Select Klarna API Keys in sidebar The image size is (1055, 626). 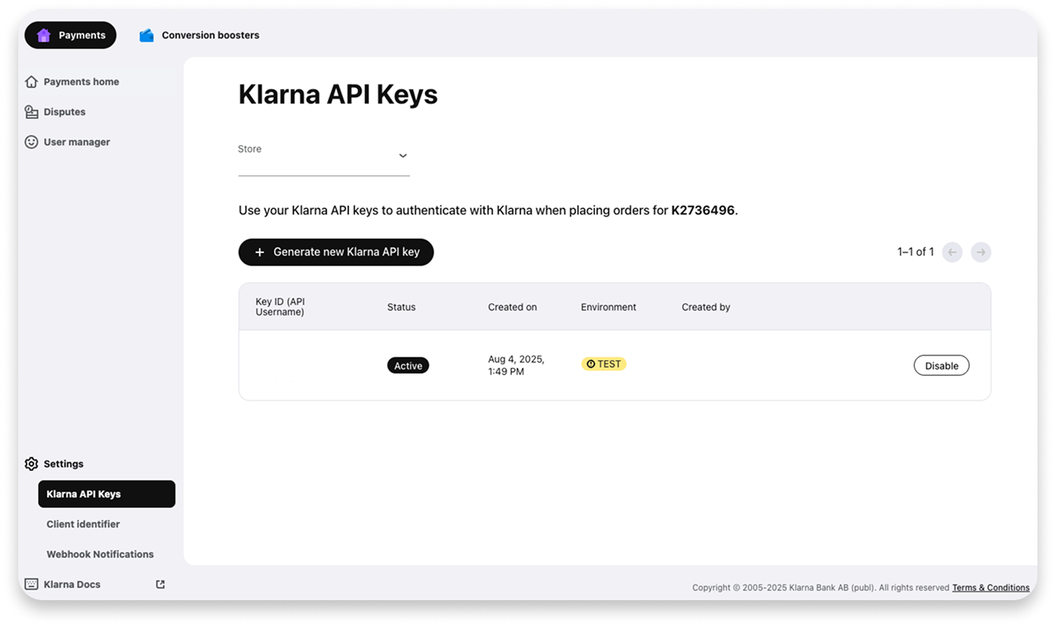point(106,494)
